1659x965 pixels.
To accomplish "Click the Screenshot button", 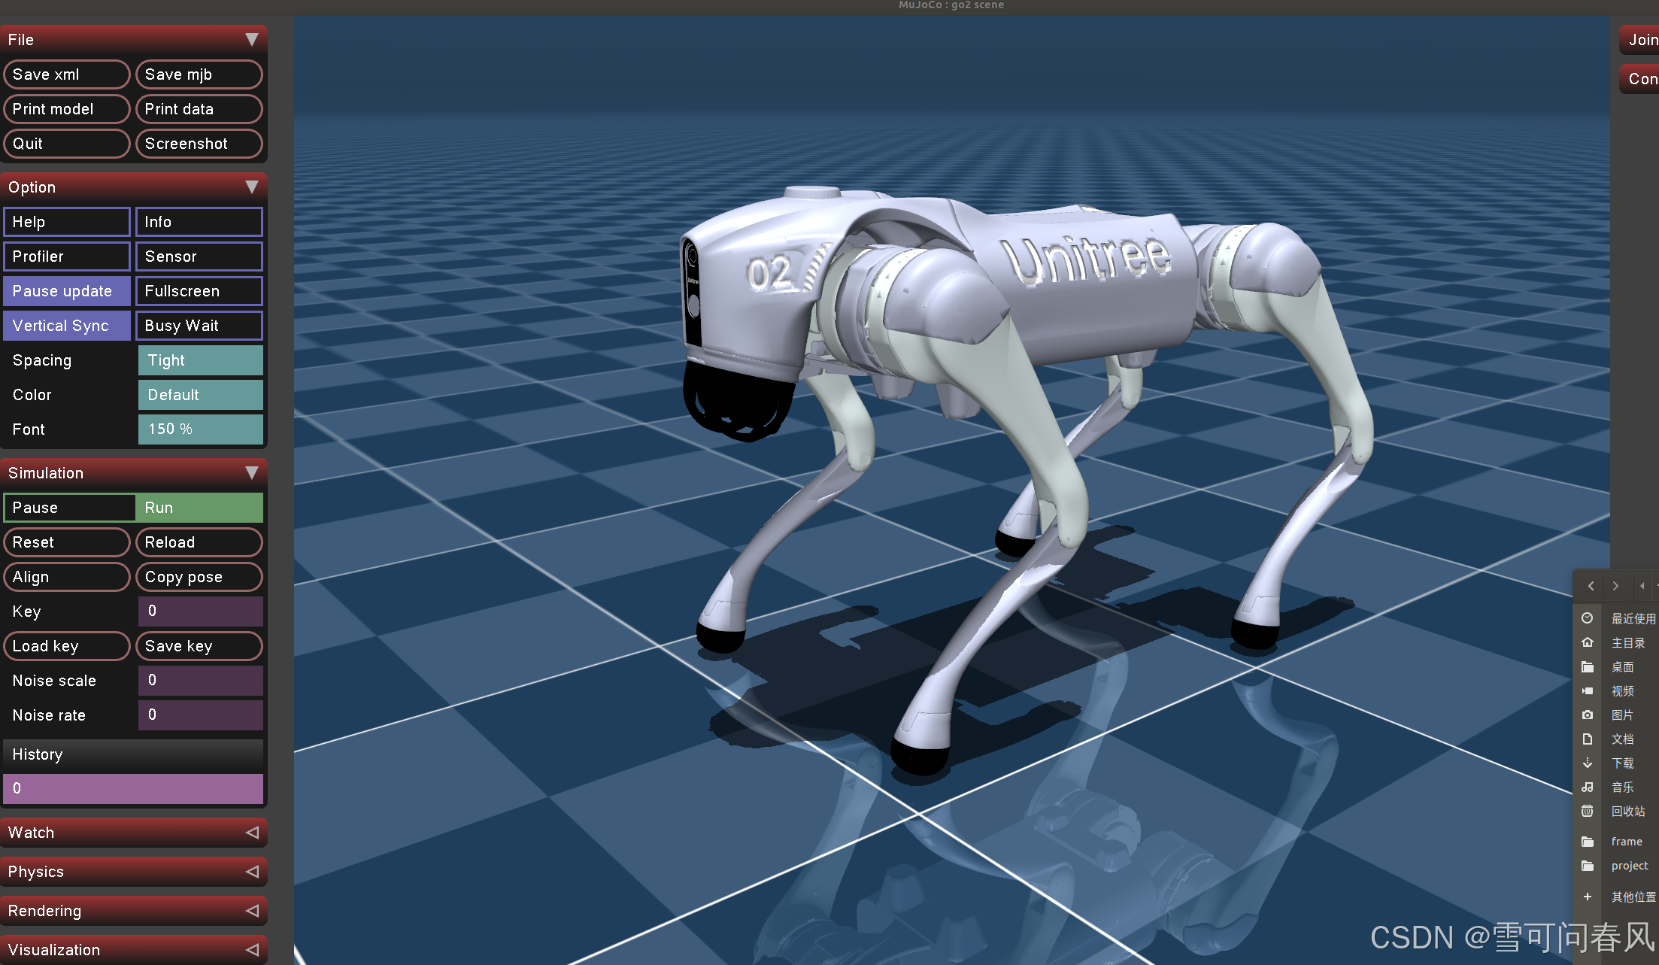I will pyautogui.click(x=199, y=144).
